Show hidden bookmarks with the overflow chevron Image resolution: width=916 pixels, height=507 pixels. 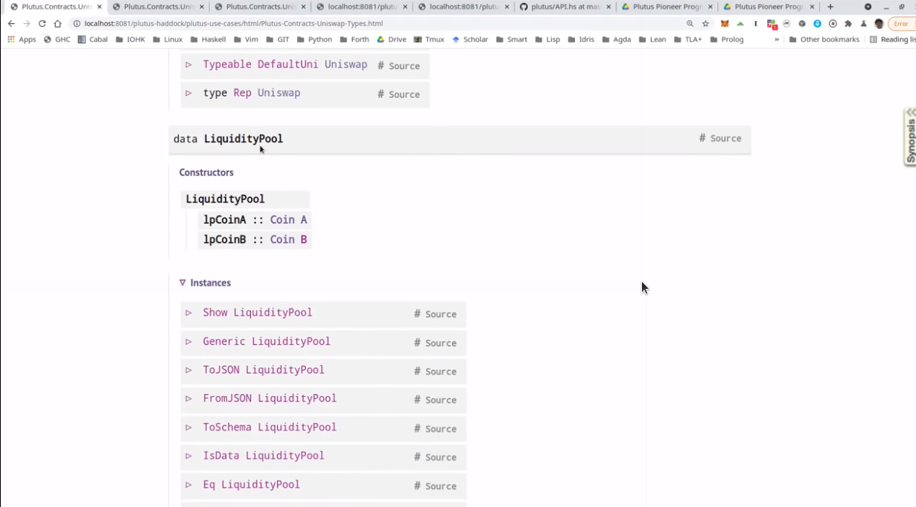777,39
